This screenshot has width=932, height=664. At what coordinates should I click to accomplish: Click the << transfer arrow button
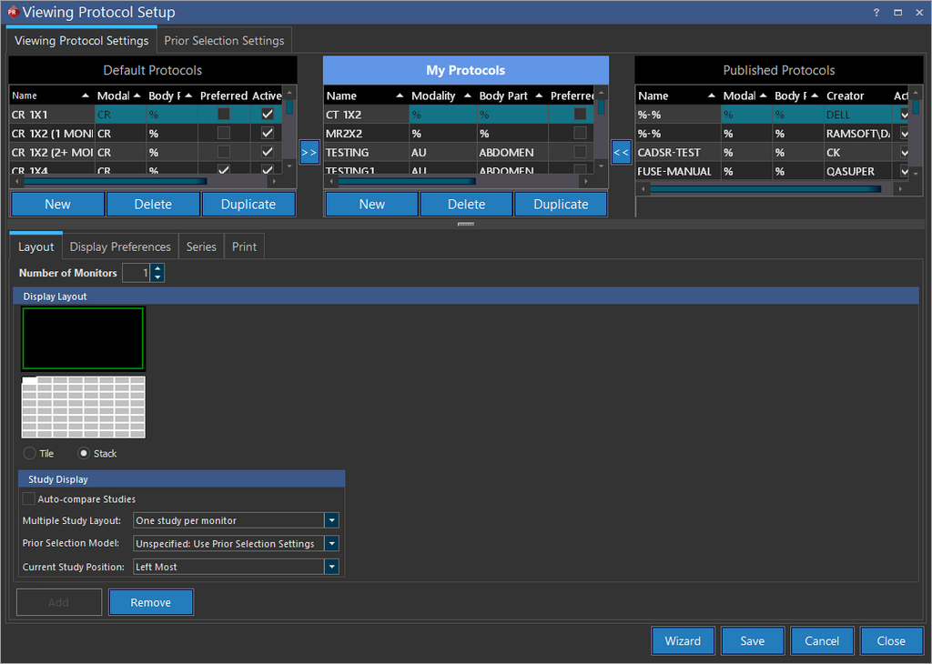[x=622, y=153]
